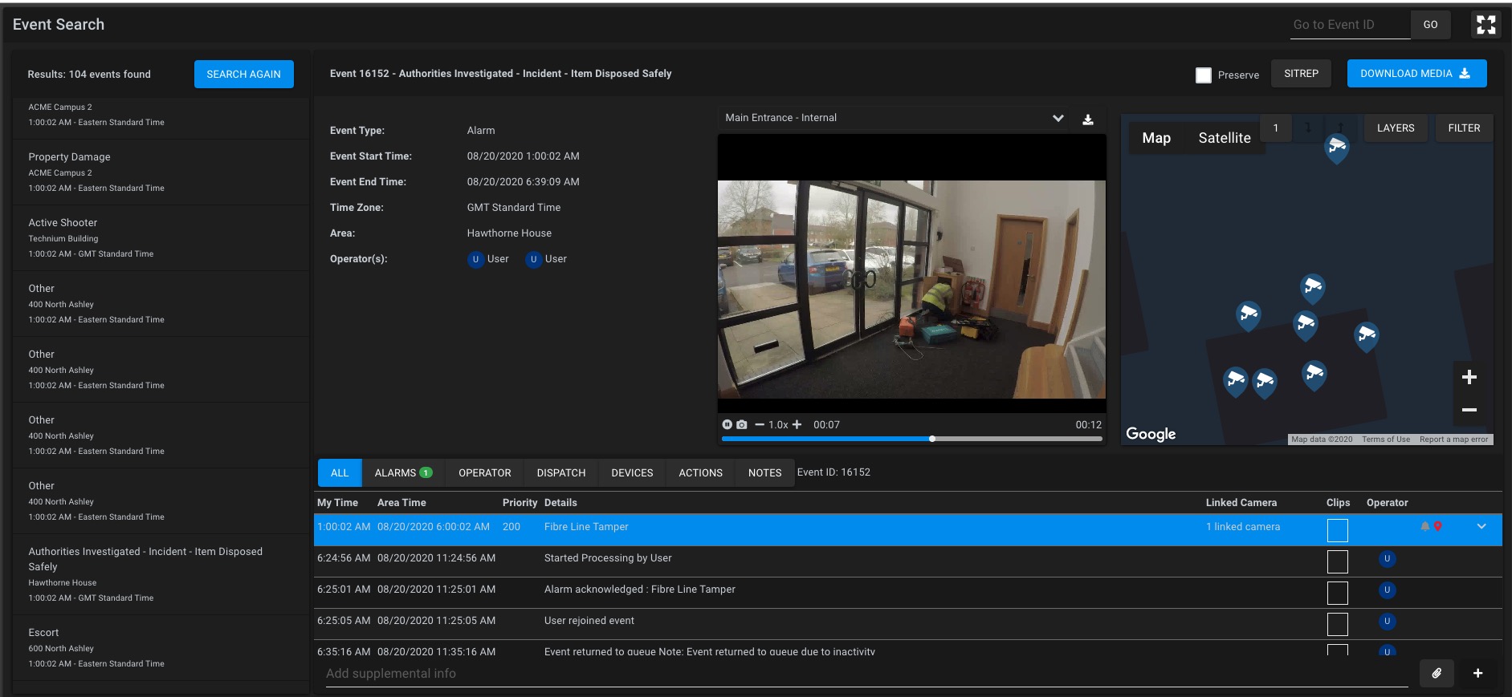1512x697 pixels.
Task: Select 'Event returned to queue' log row
Action: pyautogui.click(x=907, y=648)
